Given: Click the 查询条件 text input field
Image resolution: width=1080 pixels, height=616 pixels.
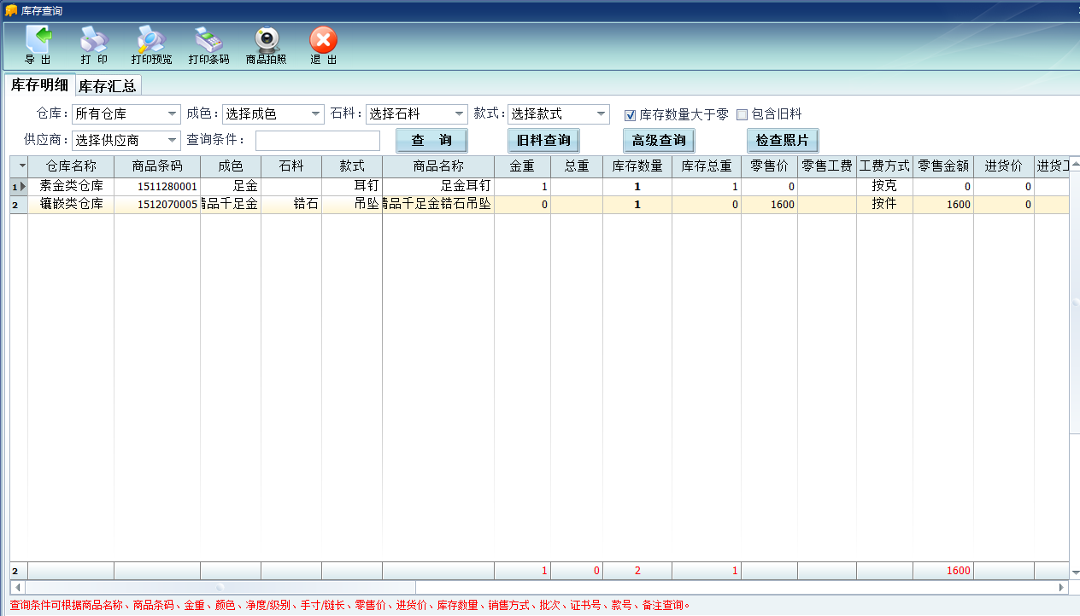Looking at the screenshot, I should point(317,141).
